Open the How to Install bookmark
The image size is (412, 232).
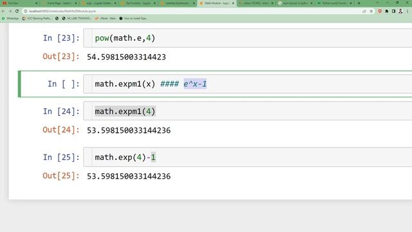(x=133, y=19)
